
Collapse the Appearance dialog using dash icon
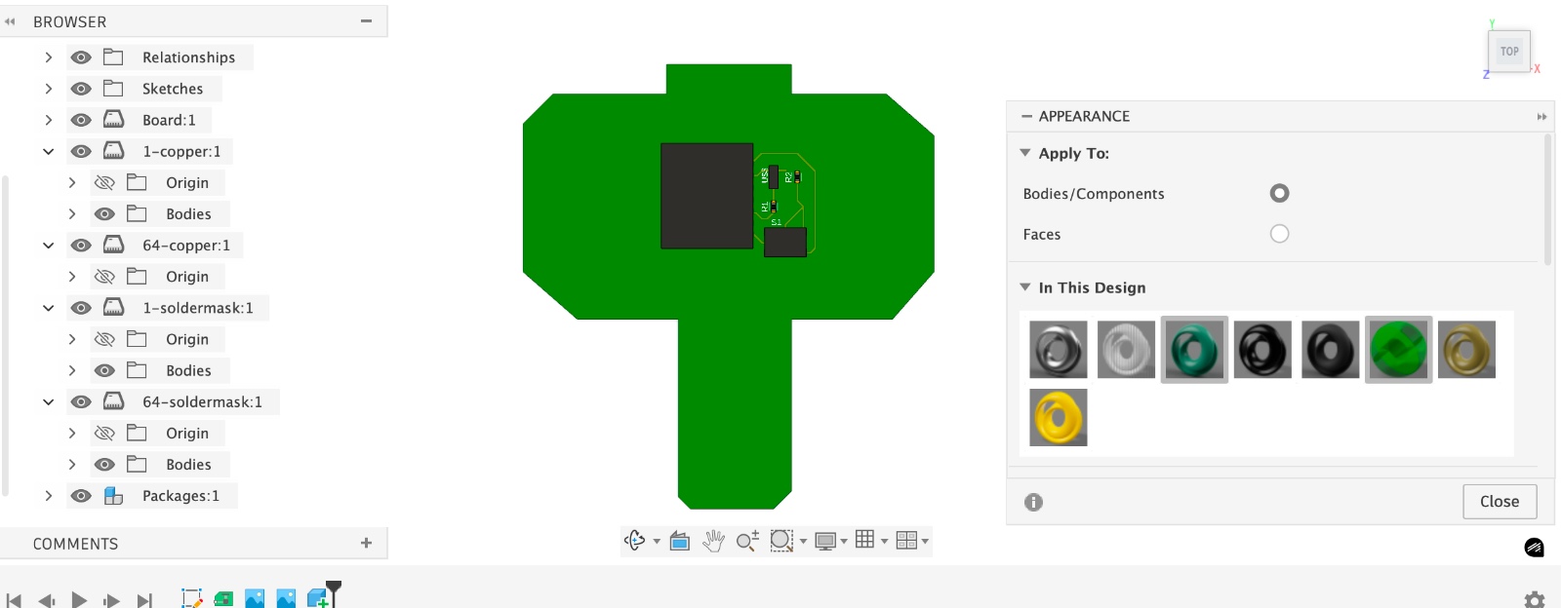click(x=1026, y=116)
